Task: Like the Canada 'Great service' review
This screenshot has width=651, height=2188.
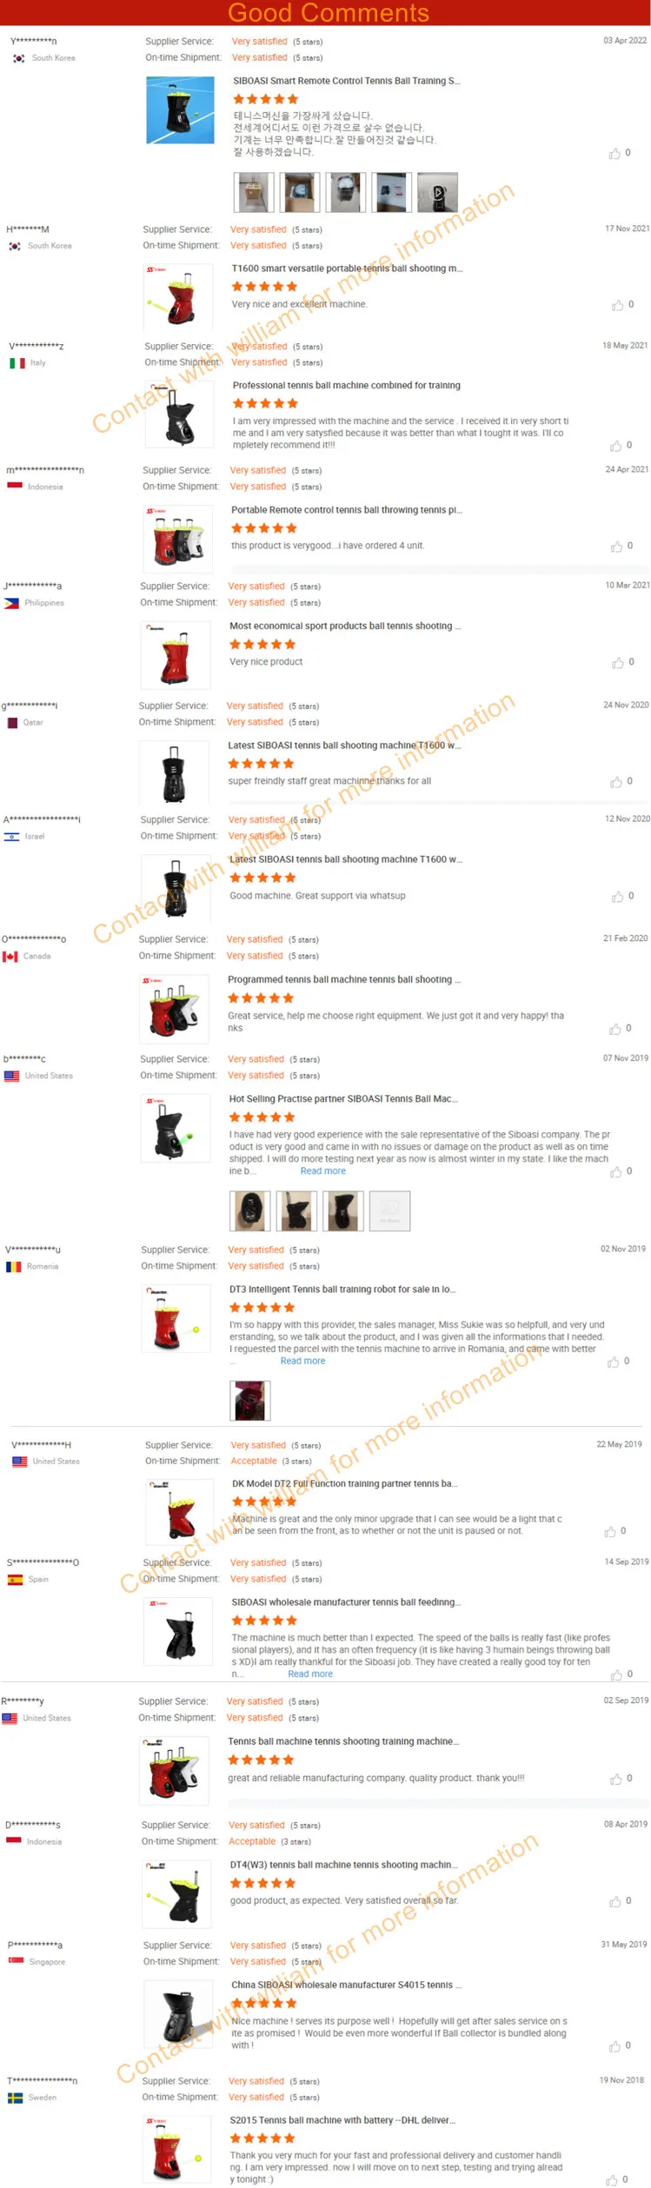Action: (x=614, y=1029)
